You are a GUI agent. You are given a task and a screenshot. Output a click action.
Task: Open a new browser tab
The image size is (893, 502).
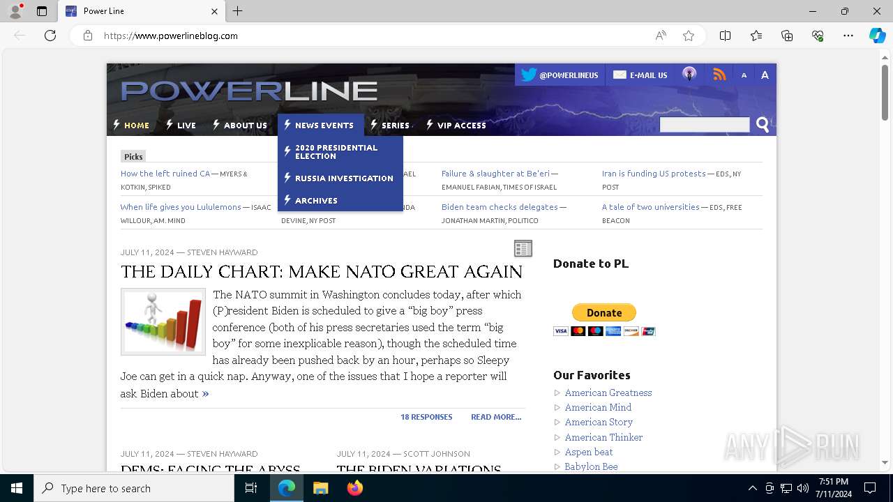[x=237, y=11]
